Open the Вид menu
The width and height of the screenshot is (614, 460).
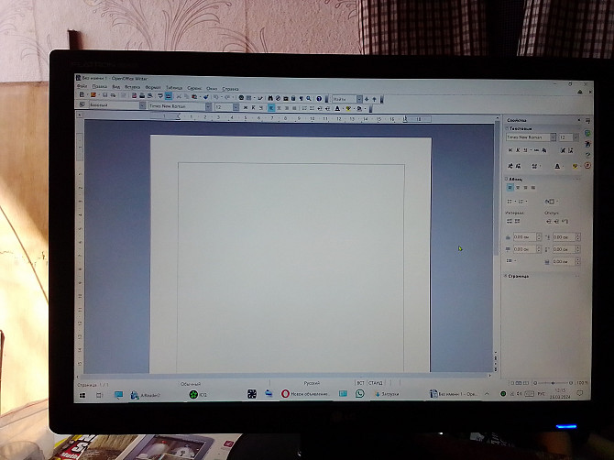(116, 87)
